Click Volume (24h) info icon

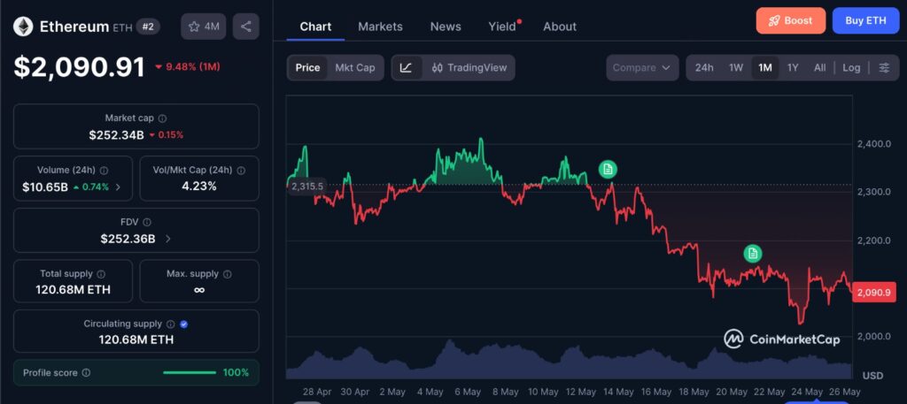coord(105,171)
